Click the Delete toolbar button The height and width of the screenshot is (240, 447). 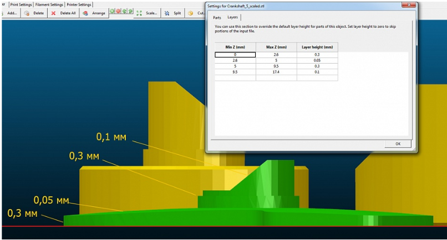pos(34,13)
